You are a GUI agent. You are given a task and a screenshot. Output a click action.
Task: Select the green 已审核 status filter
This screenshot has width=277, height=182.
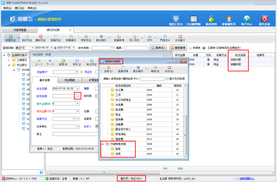click(x=204, y=48)
